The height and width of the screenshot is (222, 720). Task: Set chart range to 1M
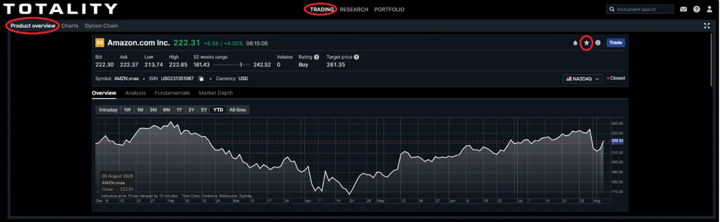point(140,110)
